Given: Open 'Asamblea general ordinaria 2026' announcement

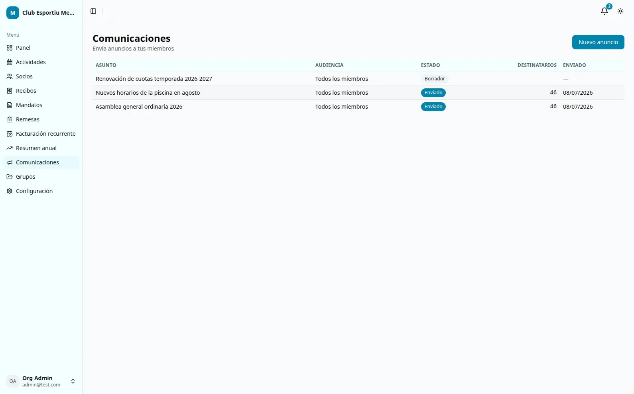Looking at the screenshot, I should tap(139, 107).
